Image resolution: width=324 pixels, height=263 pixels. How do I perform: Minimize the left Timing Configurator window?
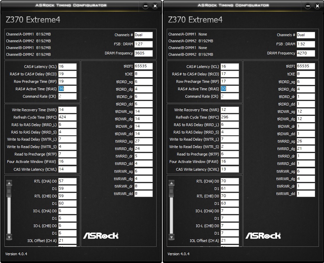click(145, 6)
